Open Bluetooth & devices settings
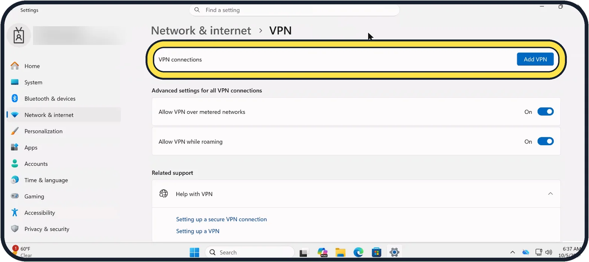 pyautogui.click(x=64, y=98)
